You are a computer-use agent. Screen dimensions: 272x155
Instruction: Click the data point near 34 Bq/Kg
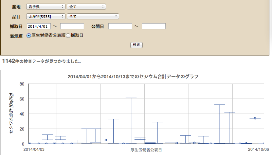(x=255, y=118)
